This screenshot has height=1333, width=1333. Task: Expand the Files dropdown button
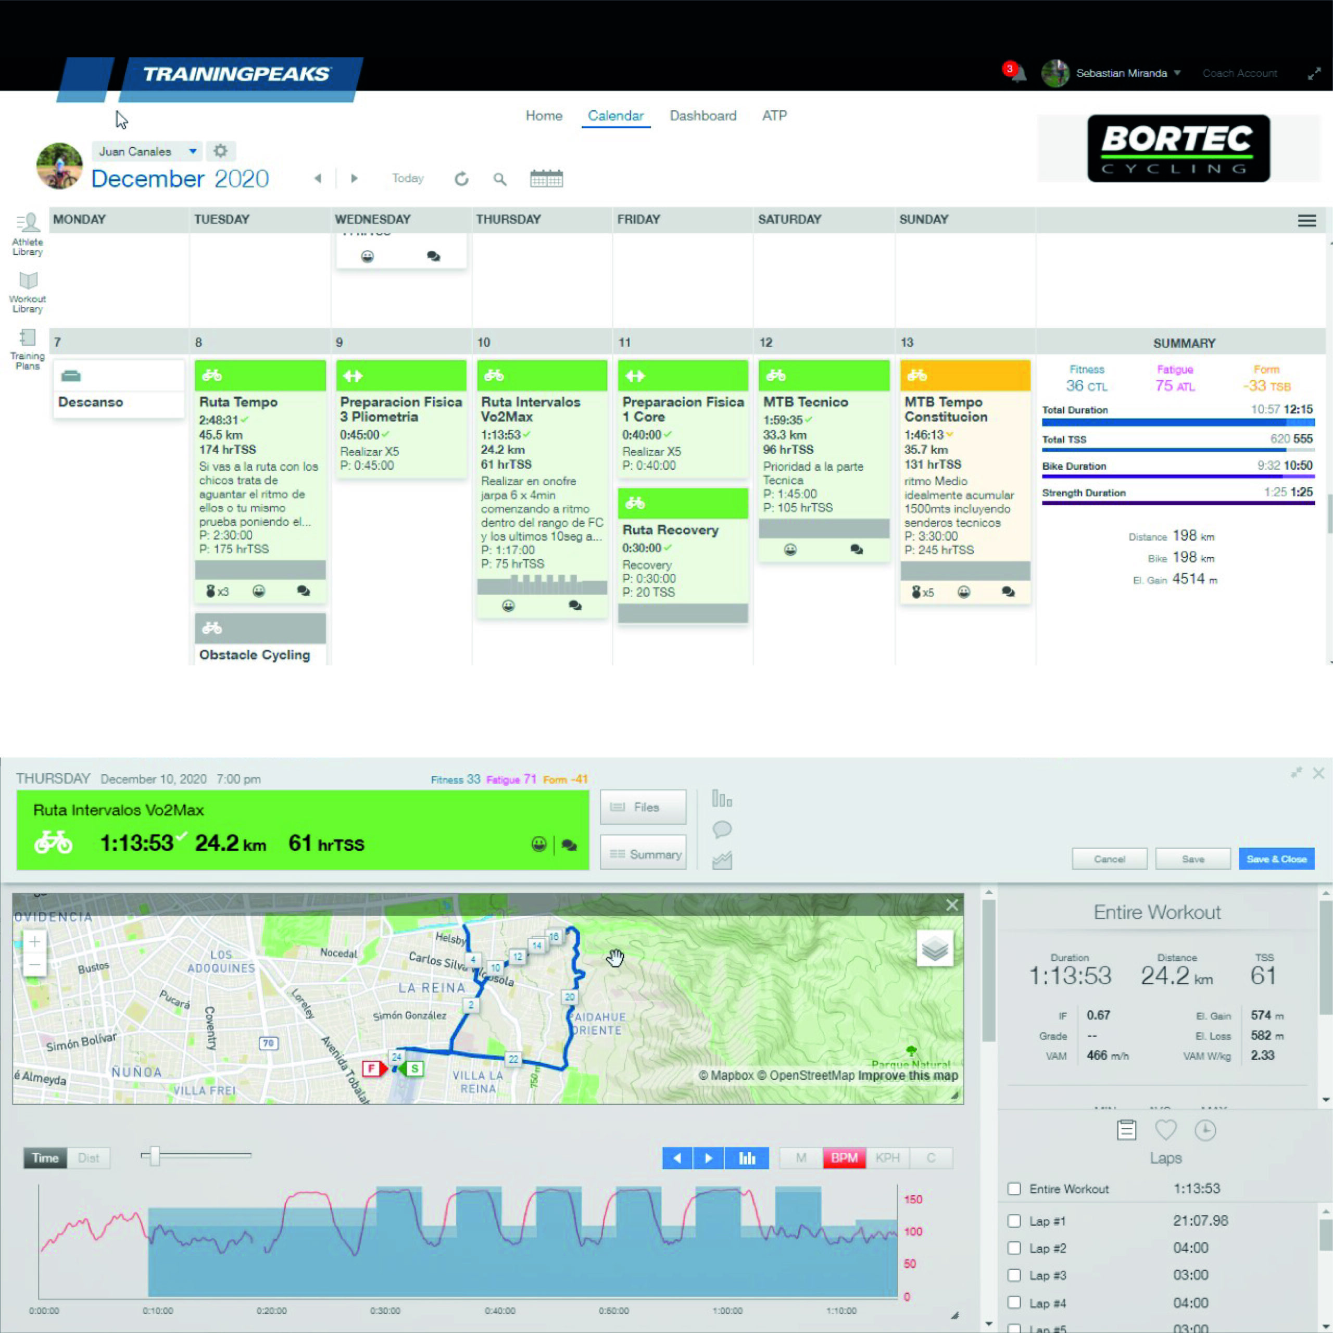click(643, 807)
